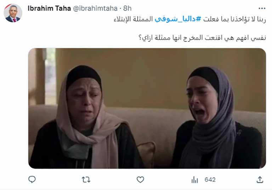Retweet this post using the arrows icon

click(86, 180)
